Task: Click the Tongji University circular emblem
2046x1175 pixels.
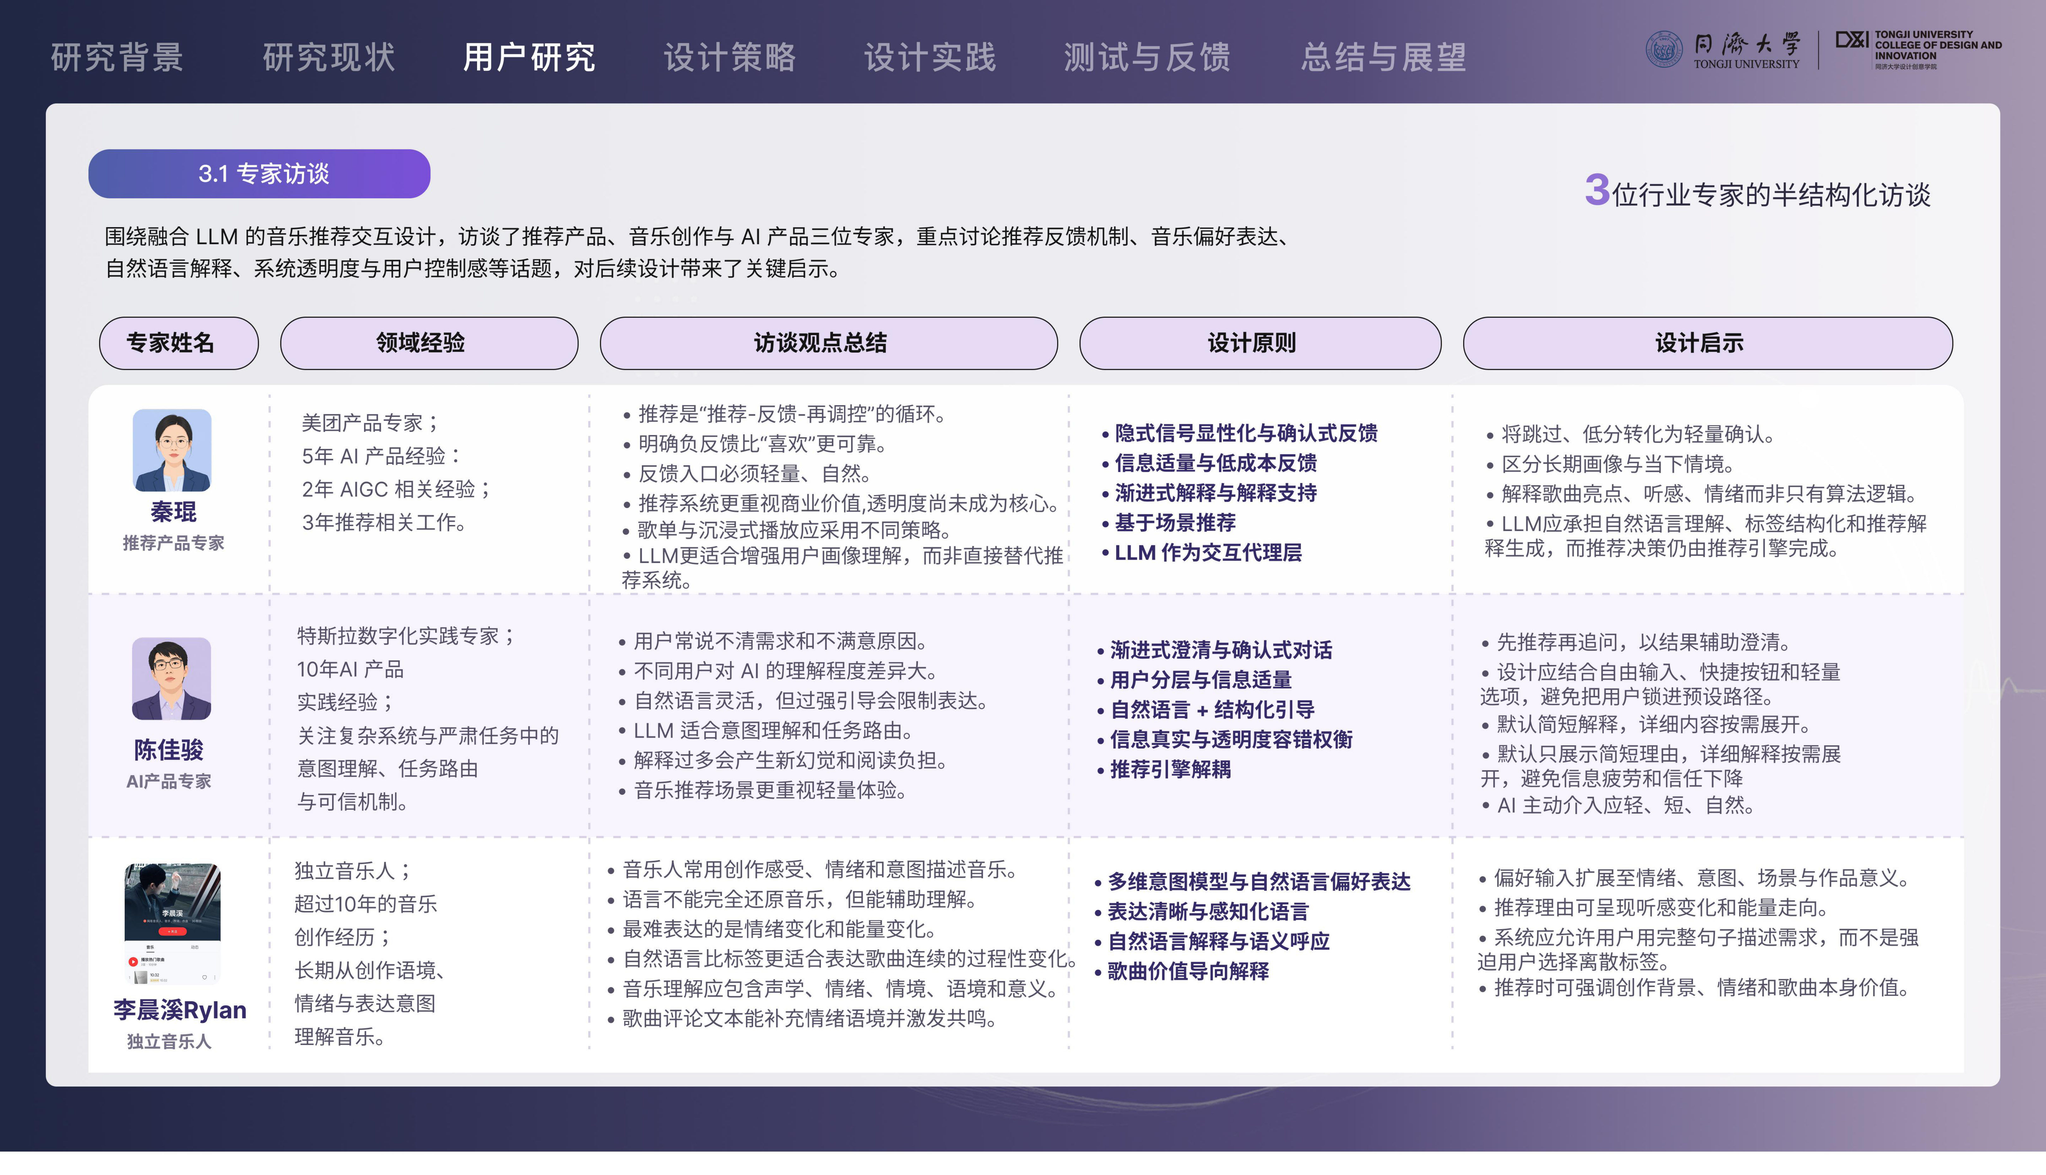Action: click(x=1664, y=49)
